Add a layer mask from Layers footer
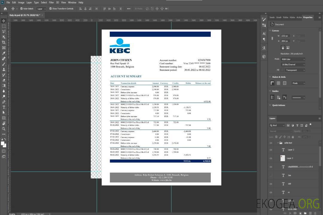Image resolution: width=323 pixels, height=215 pixels. coord(295,213)
